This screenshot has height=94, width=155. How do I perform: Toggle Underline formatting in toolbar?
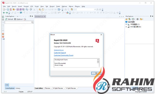[x=88, y=13]
